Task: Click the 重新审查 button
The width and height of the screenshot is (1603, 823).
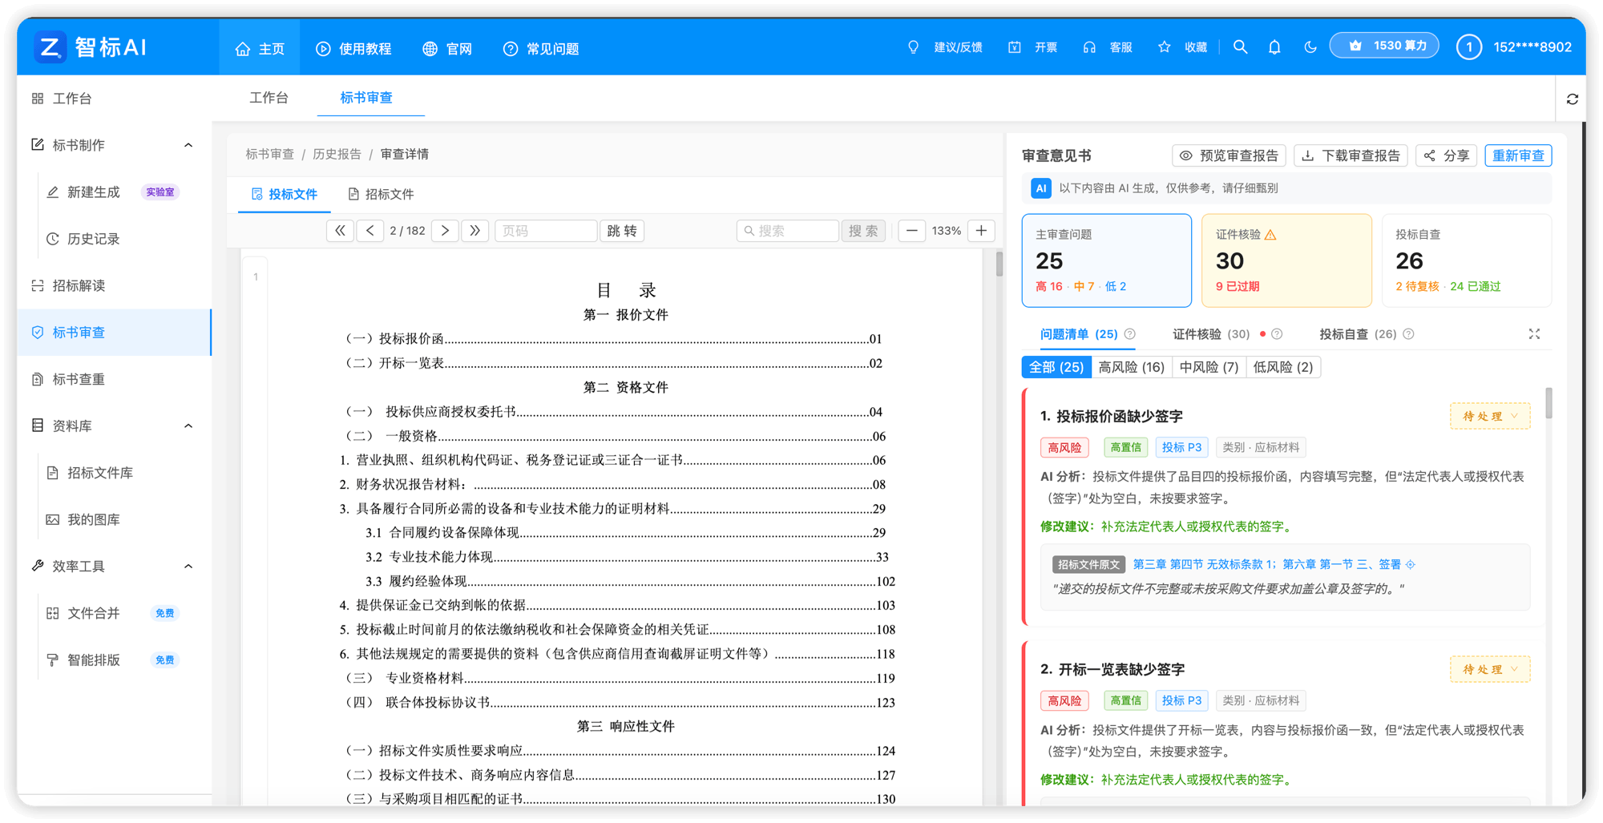Action: [1518, 155]
